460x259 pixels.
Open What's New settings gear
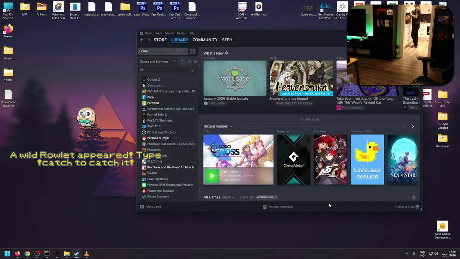(226, 53)
